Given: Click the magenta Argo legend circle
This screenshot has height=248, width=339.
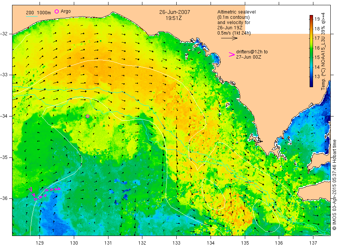Looking at the screenshot, I should (x=56, y=11).
